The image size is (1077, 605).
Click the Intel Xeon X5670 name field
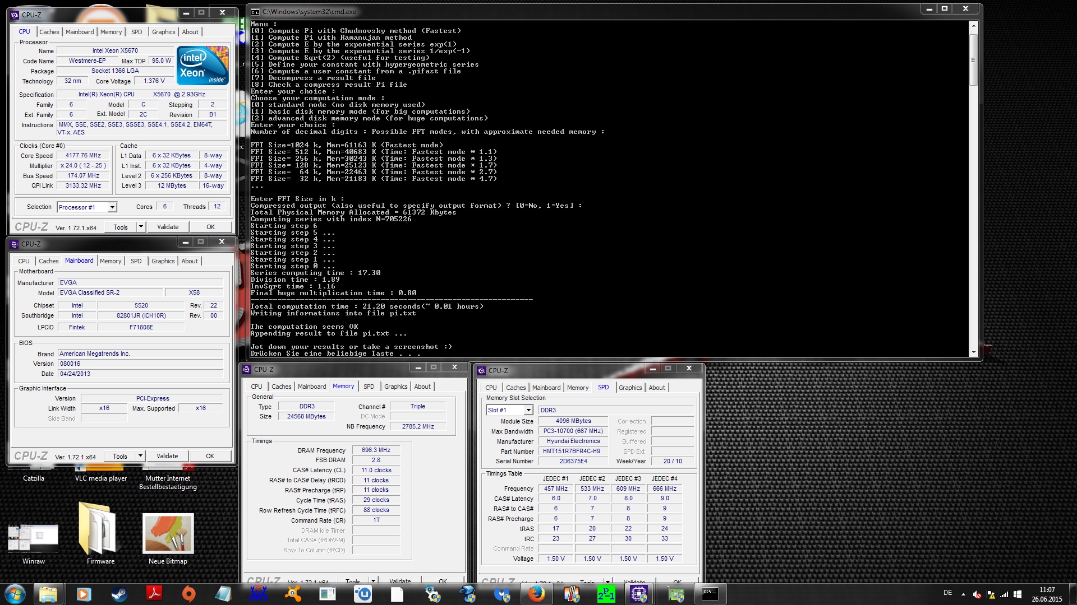115,50
